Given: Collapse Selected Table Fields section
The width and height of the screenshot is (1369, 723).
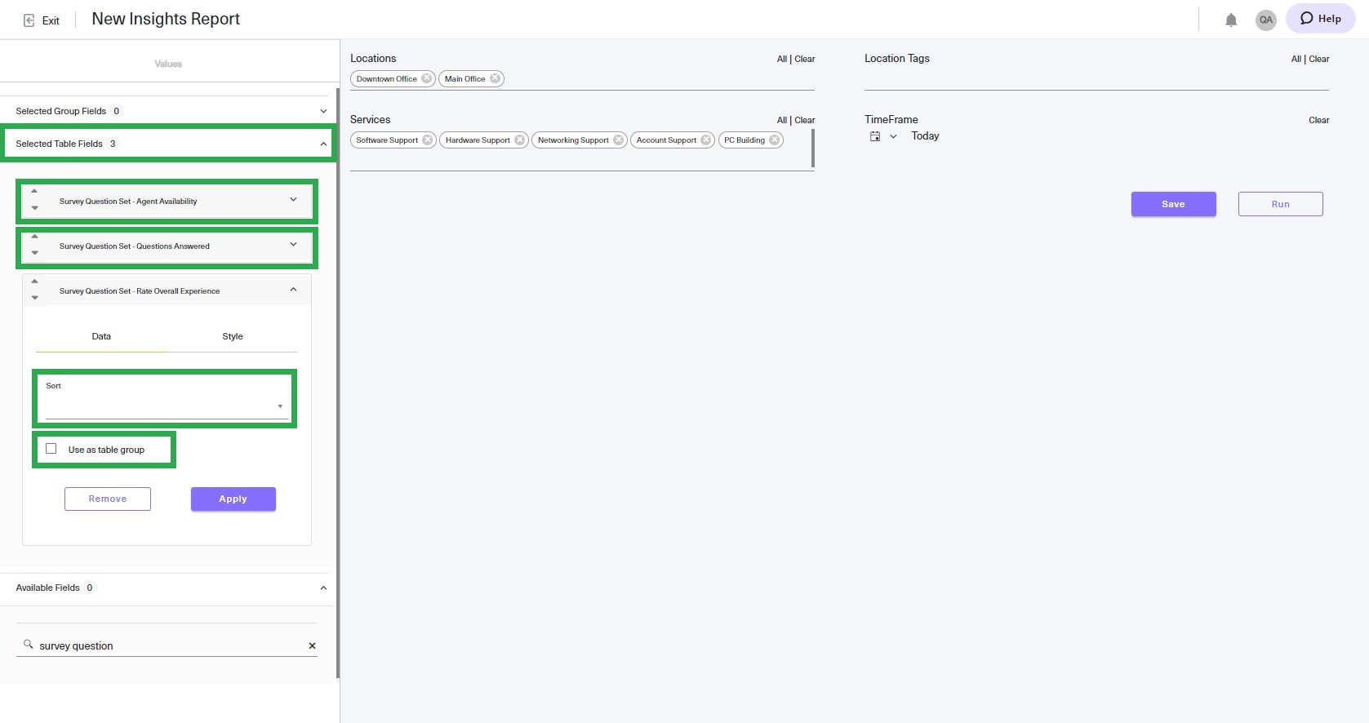Looking at the screenshot, I should pyautogui.click(x=323, y=144).
